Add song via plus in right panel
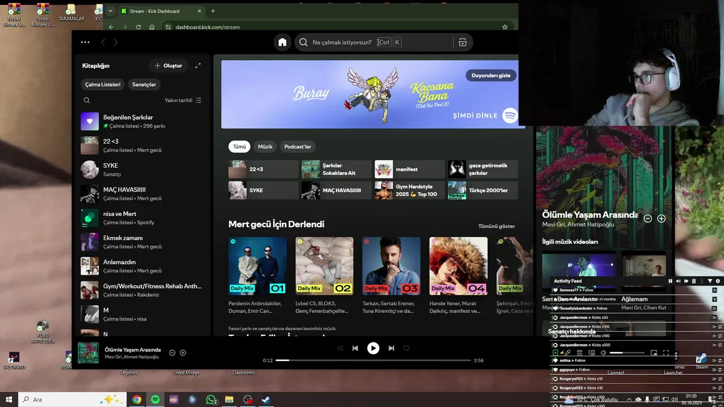Screen dimensions: 724x407 661,218
